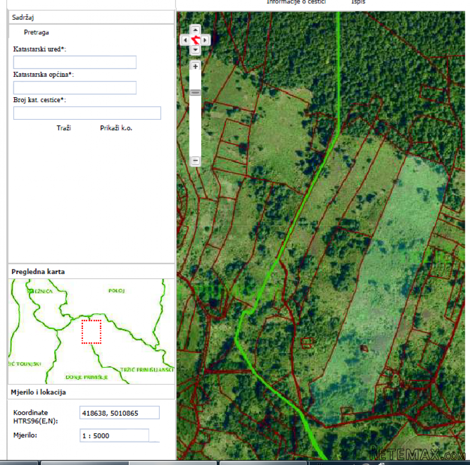Click the zoom slider handle
Viewport: 470px width, 465px height.
[x=195, y=93]
